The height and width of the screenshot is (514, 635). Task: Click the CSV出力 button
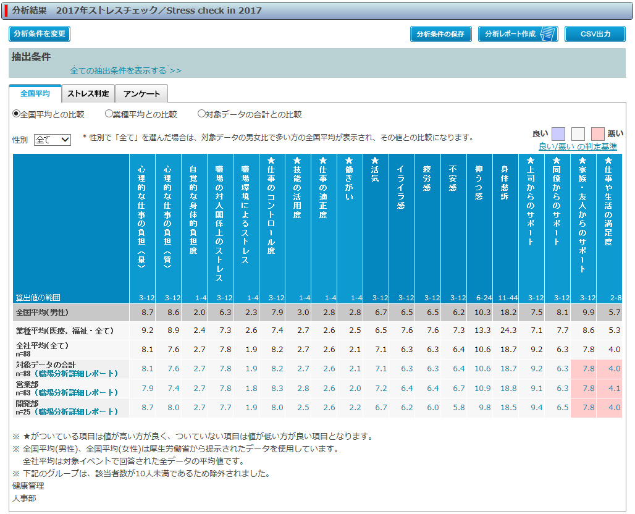pos(595,34)
